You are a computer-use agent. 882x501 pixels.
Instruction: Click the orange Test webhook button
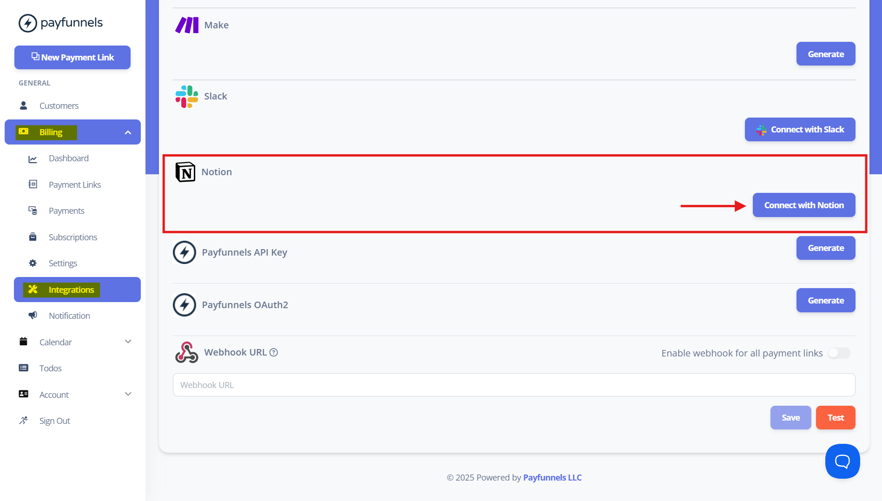[x=836, y=417]
